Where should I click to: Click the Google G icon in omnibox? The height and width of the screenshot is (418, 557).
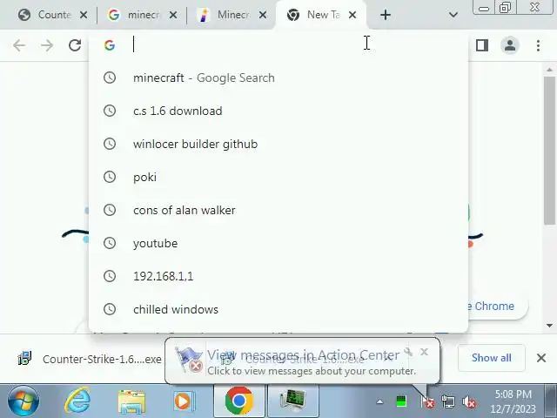(x=110, y=45)
